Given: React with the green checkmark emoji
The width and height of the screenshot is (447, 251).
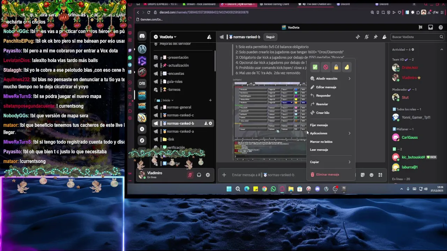Looking at the screenshot, I should click(315, 67).
